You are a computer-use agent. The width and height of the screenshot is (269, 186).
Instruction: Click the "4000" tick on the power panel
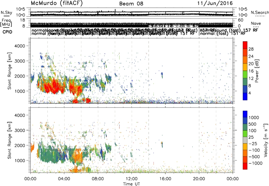pos(20,46)
